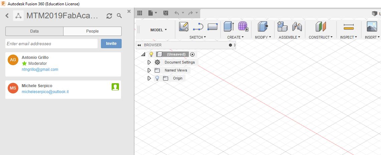Collapse the BROWSER panel with double arrows

[x=139, y=45]
